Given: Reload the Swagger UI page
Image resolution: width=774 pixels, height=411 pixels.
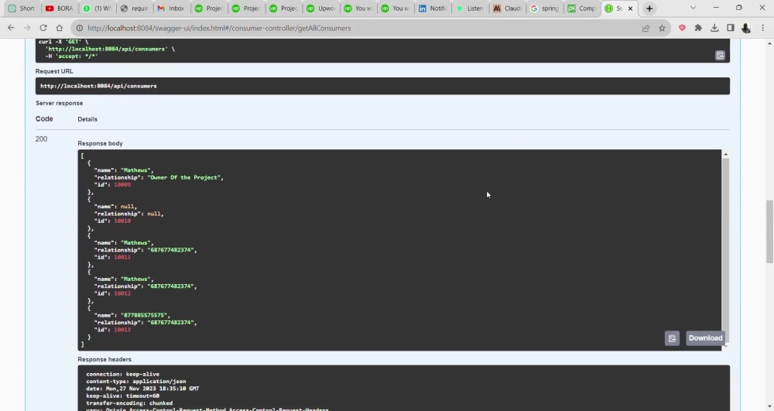Looking at the screenshot, I should coord(43,28).
